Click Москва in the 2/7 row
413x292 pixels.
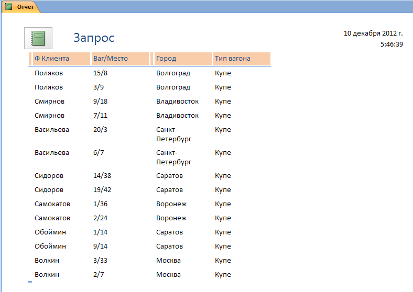pyautogui.click(x=168, y=275)
